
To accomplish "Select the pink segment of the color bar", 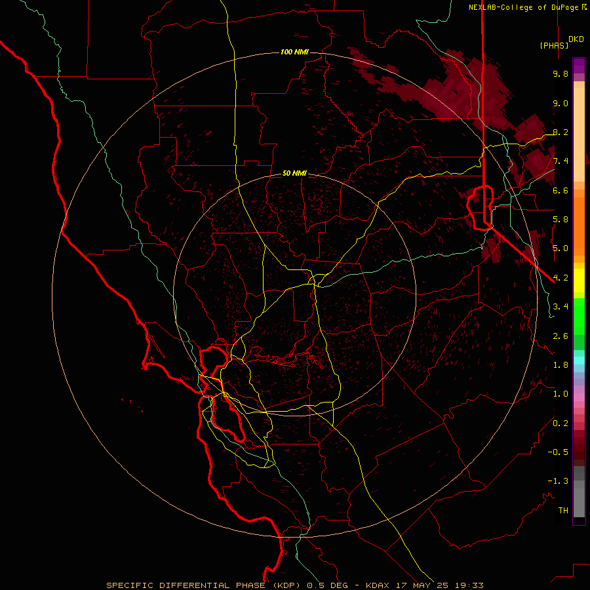I will (579, 397).
